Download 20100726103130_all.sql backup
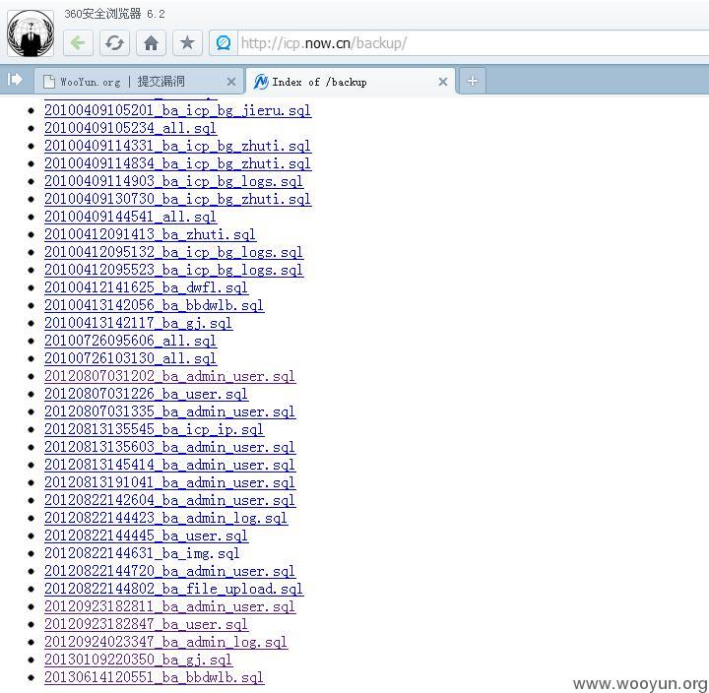709x693 pixels. click(x=130, y=358)
